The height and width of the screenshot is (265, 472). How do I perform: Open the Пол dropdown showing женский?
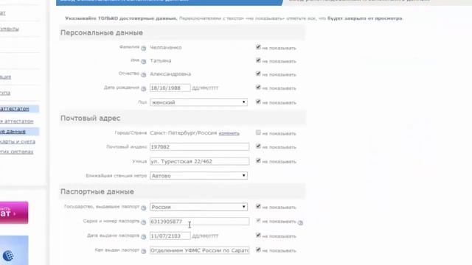pos(198,102)
